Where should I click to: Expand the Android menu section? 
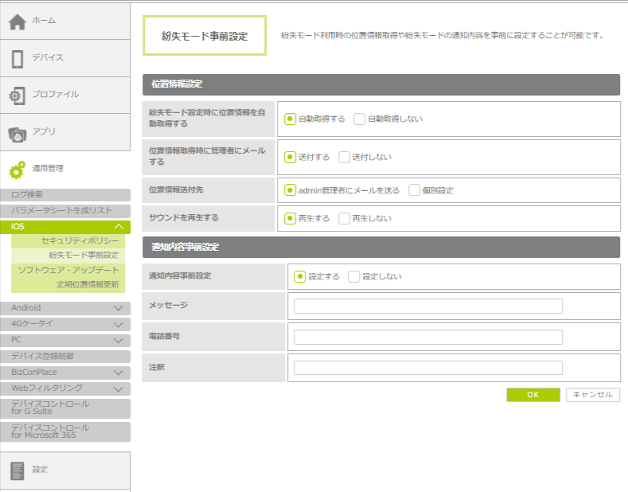tap(119, 308)
